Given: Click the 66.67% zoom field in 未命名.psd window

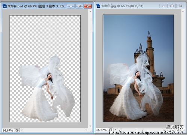Looking at the screenshot, I should click(x=8, y=130).
